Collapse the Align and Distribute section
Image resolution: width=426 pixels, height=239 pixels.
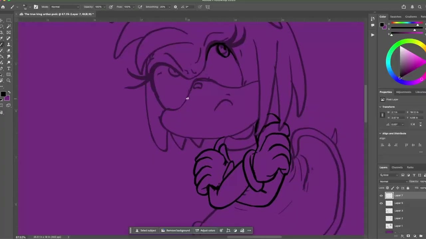pyautogui.click(x=380, y=133)
